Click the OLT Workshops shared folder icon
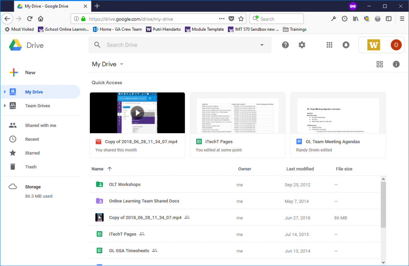 [99, 184]
